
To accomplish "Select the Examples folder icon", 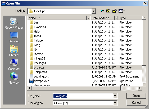I will click(31, 27).
